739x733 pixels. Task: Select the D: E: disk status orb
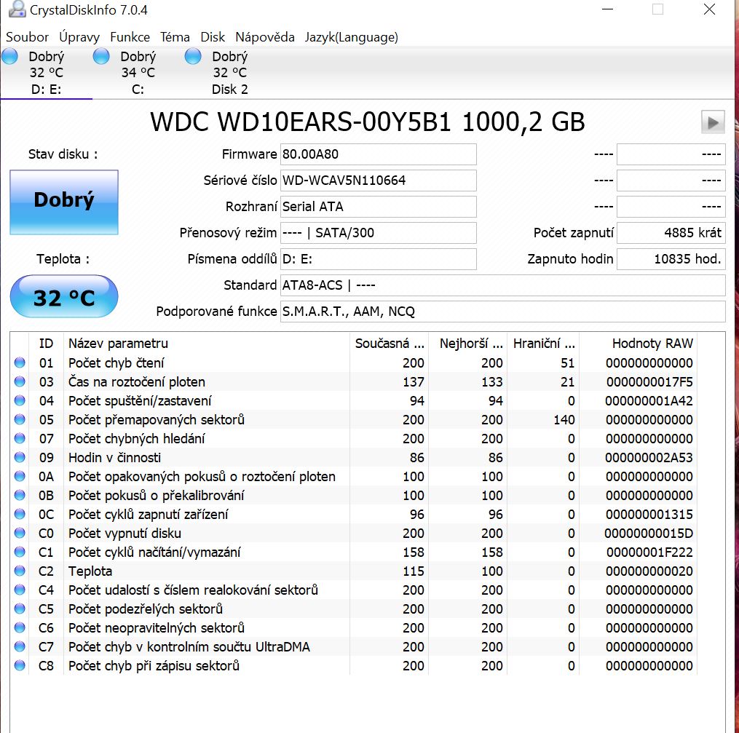coord(10,57)
